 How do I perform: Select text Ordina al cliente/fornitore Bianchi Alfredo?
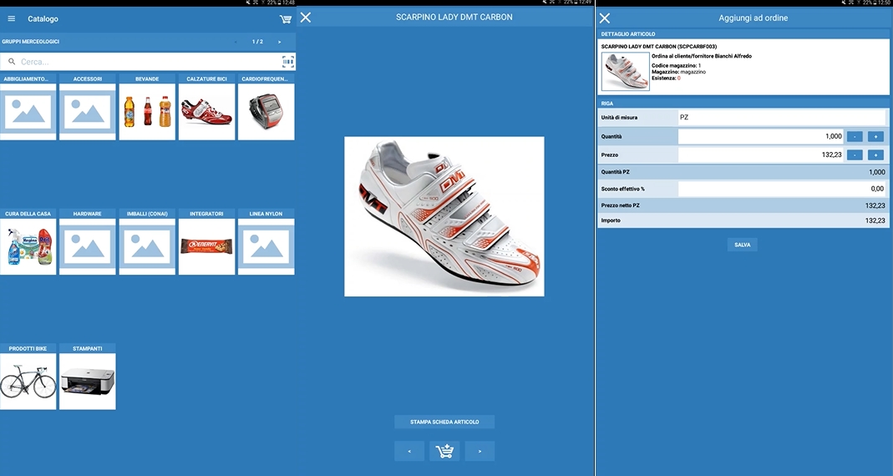coord(702,57)
